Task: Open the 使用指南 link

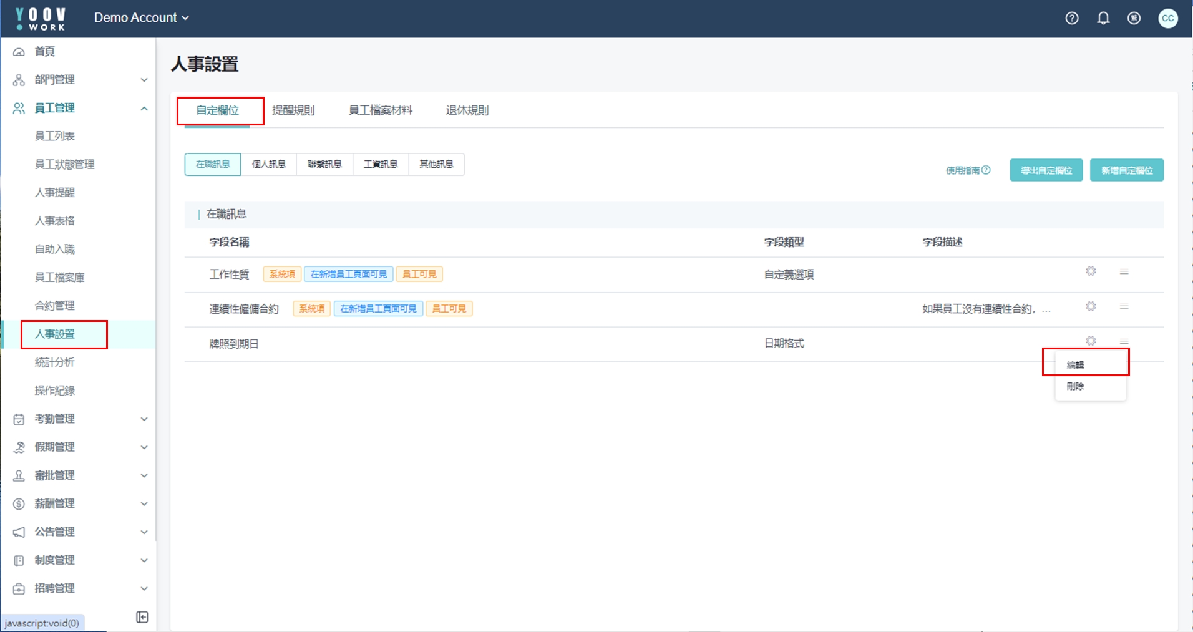Action: tap(967, 170)
